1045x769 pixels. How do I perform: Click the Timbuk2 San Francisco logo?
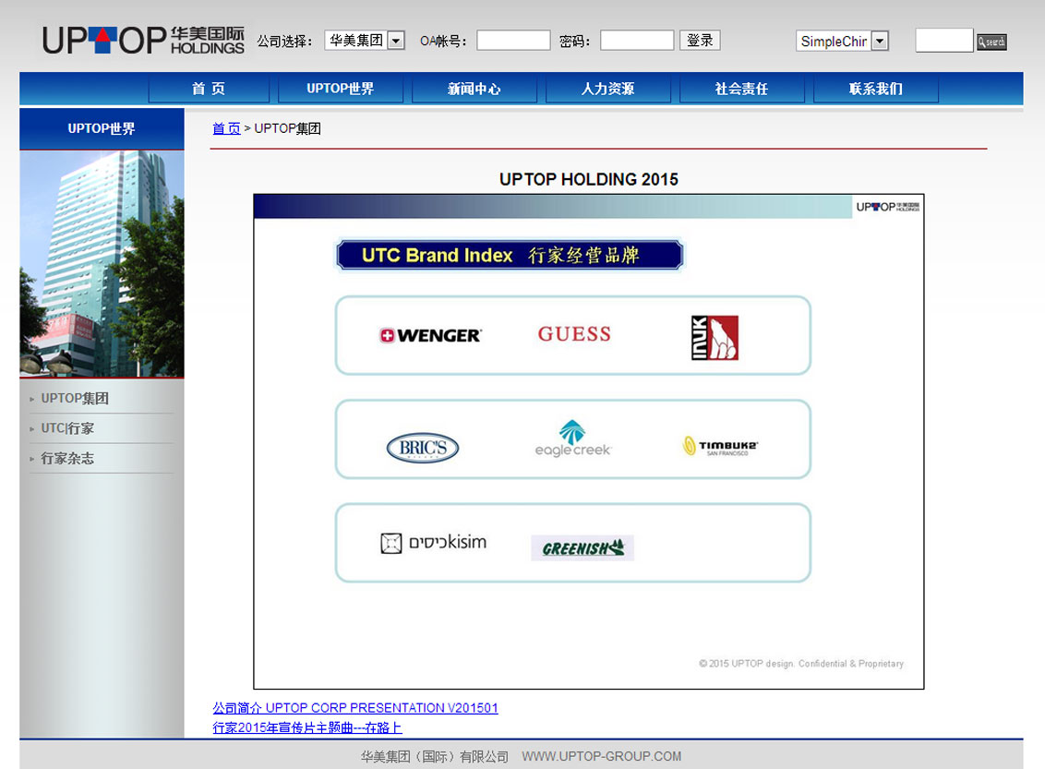coord(720,447)
